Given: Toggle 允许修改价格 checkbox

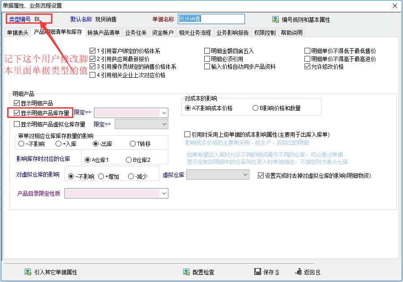Looking at the screenshot, I should pyautogui.click(x=308, y=67).
